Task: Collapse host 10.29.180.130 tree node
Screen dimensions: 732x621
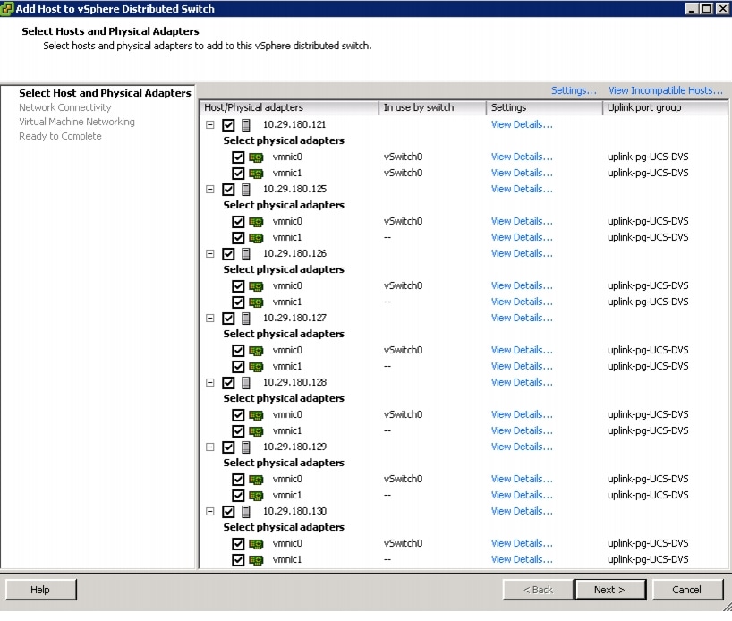Action: click(210, 511)
